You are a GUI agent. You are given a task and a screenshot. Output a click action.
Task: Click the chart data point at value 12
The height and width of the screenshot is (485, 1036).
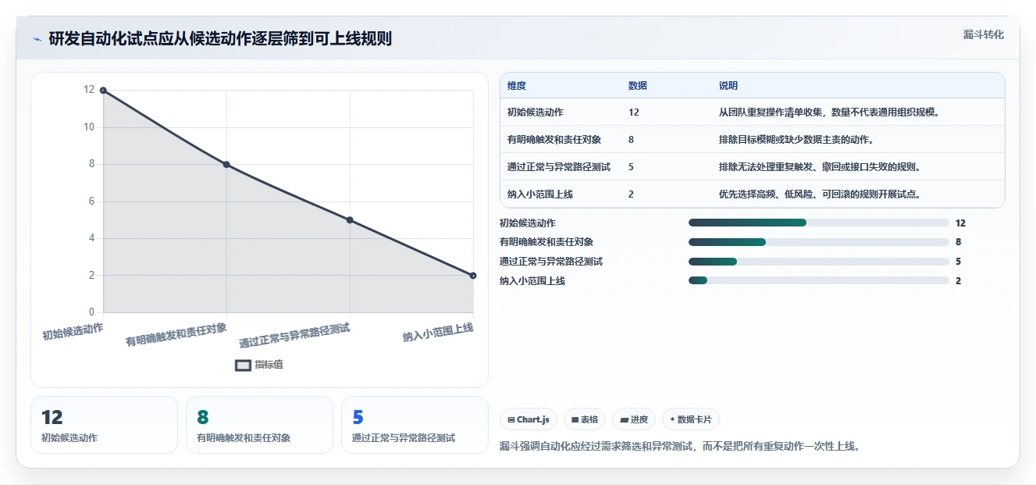pos(103,91)
